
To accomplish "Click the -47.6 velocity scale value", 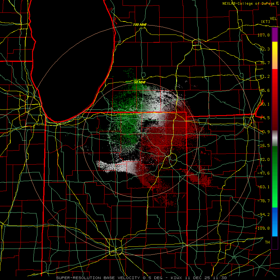I will [264, 173].
